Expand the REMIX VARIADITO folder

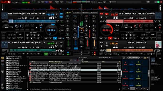[x=6, y=80]
